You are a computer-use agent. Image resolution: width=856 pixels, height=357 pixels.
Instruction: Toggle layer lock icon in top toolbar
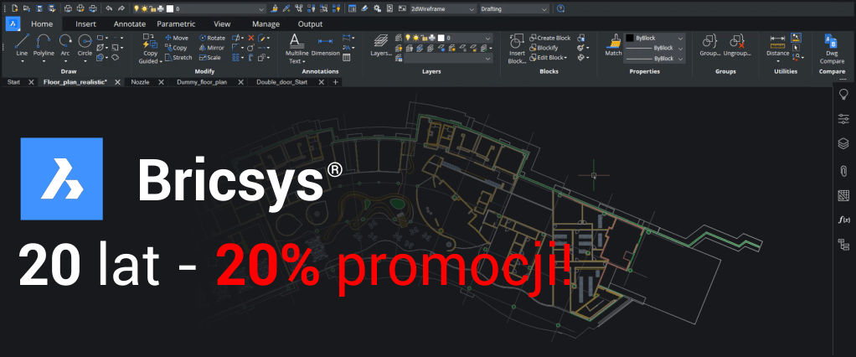(152, 8)
